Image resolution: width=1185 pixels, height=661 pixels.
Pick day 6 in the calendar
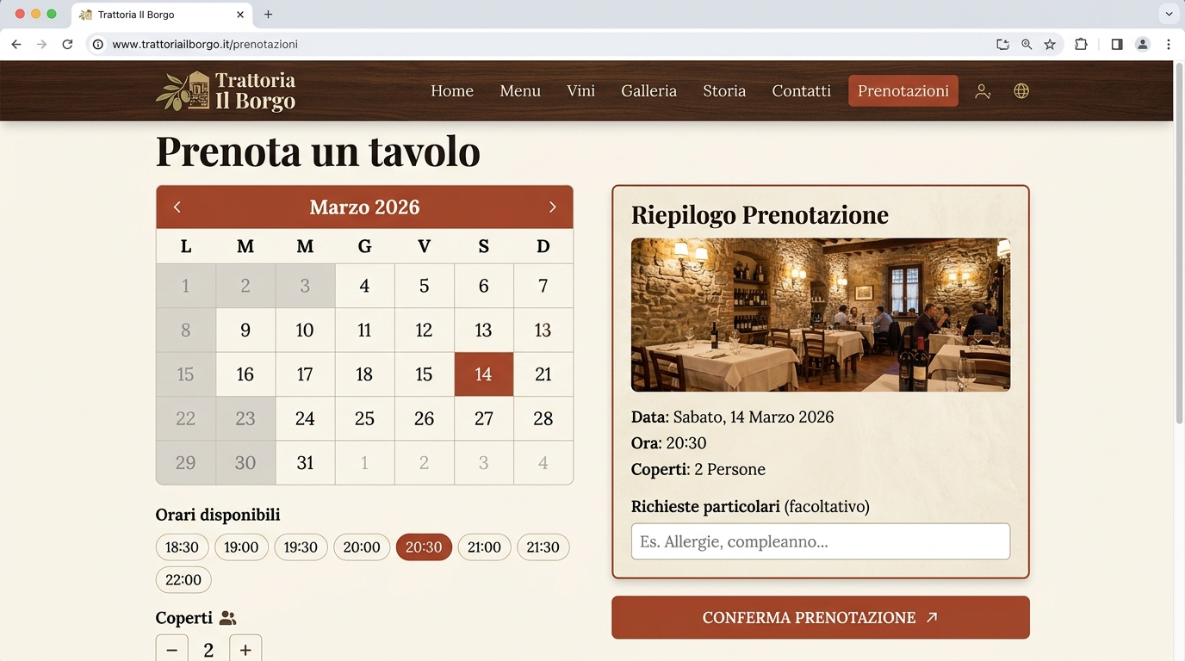point(484,286)
